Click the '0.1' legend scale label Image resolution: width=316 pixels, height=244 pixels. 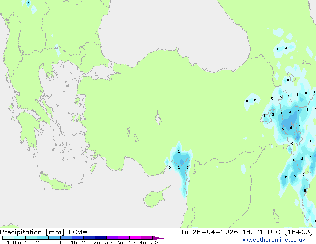click(x=5, y=242)
